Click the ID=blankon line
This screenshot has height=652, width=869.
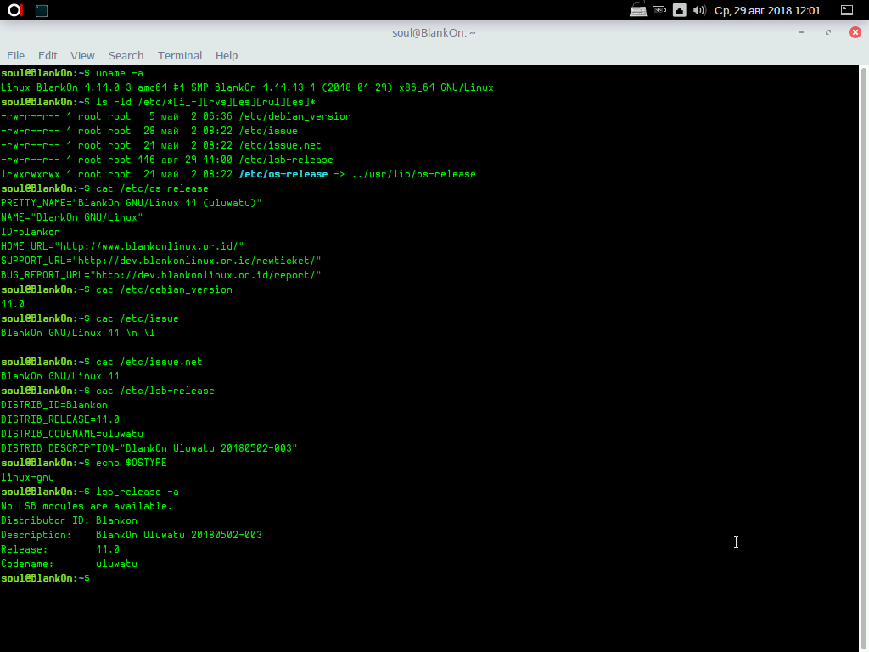31,232
